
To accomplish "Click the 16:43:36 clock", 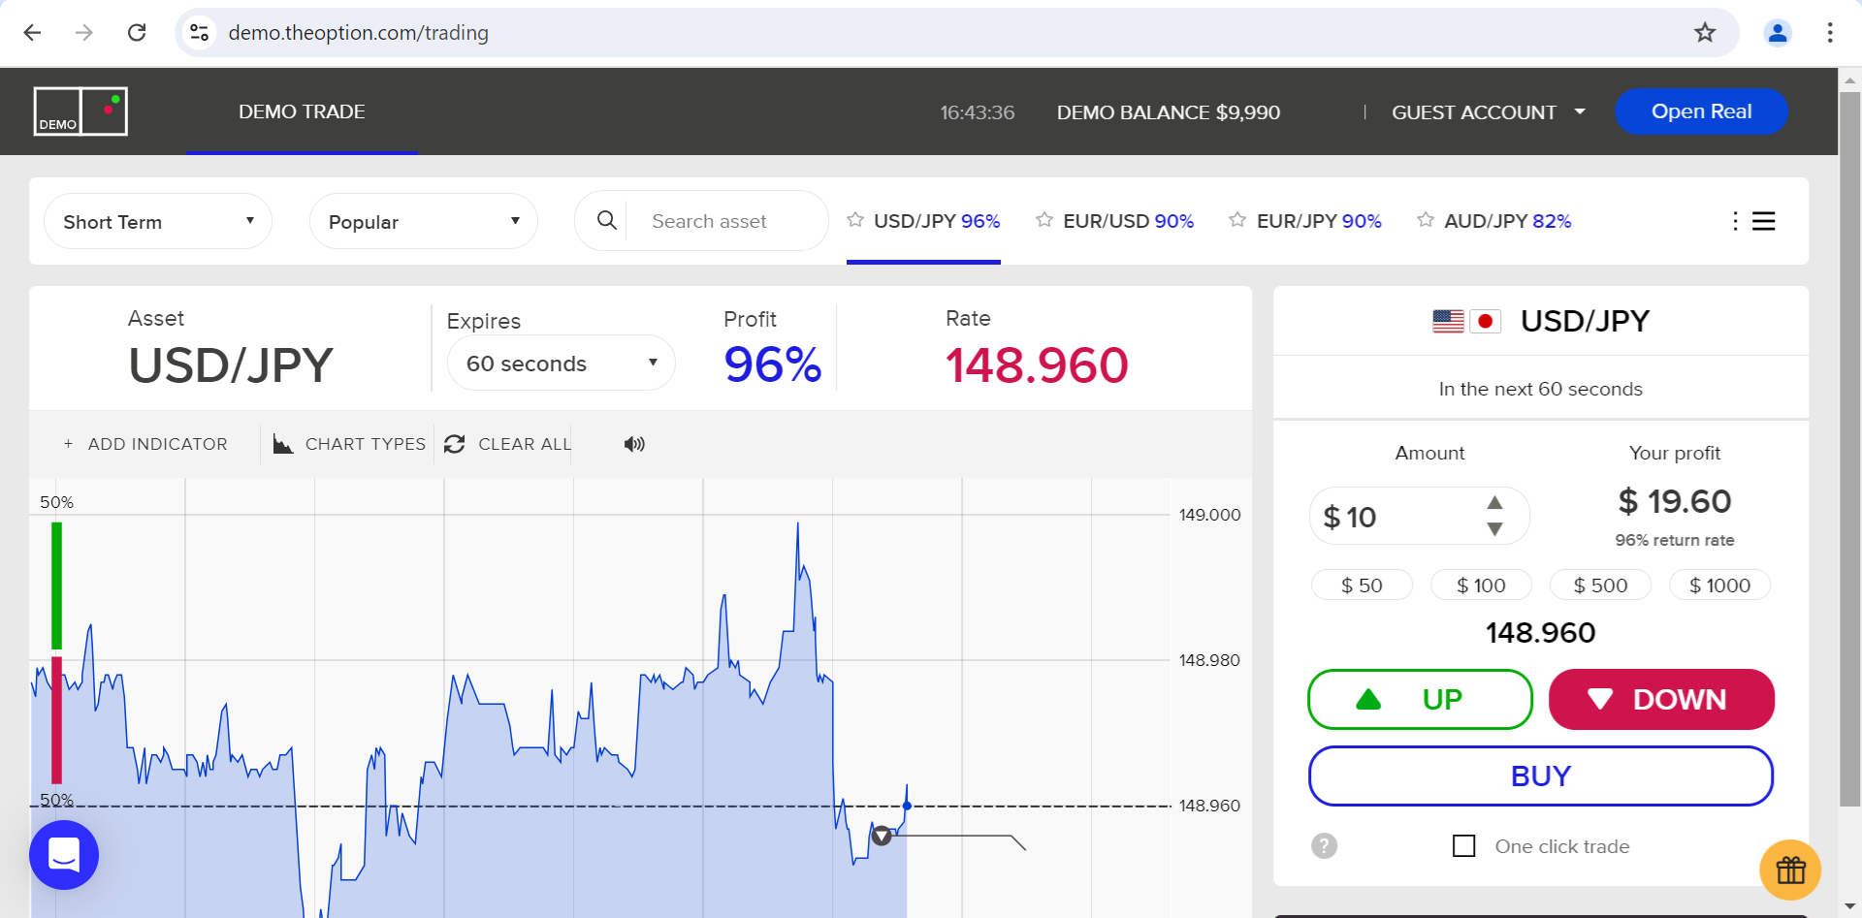I will [x=977, y=112].
